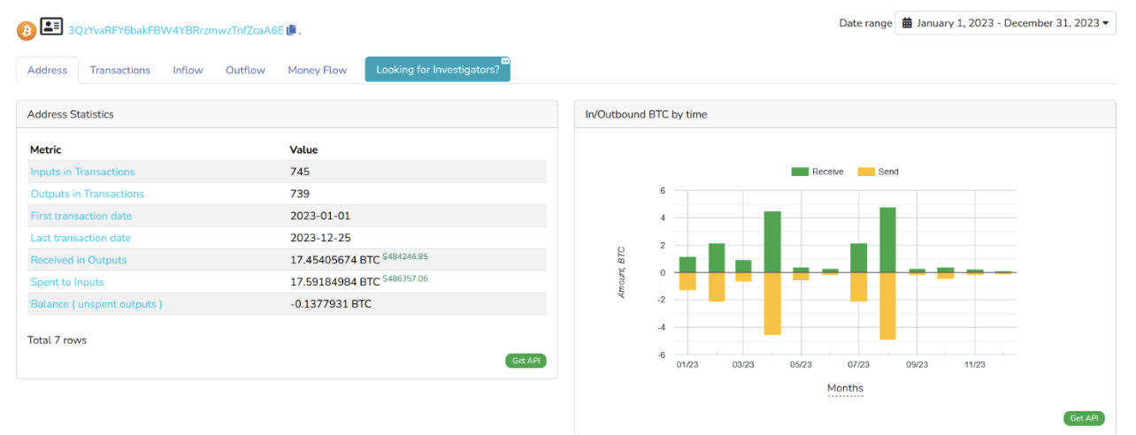The height and width of the screenshot is (435, 1136).
Task: Click the orange Bitcoin logo icon
Action: (27, 30)
